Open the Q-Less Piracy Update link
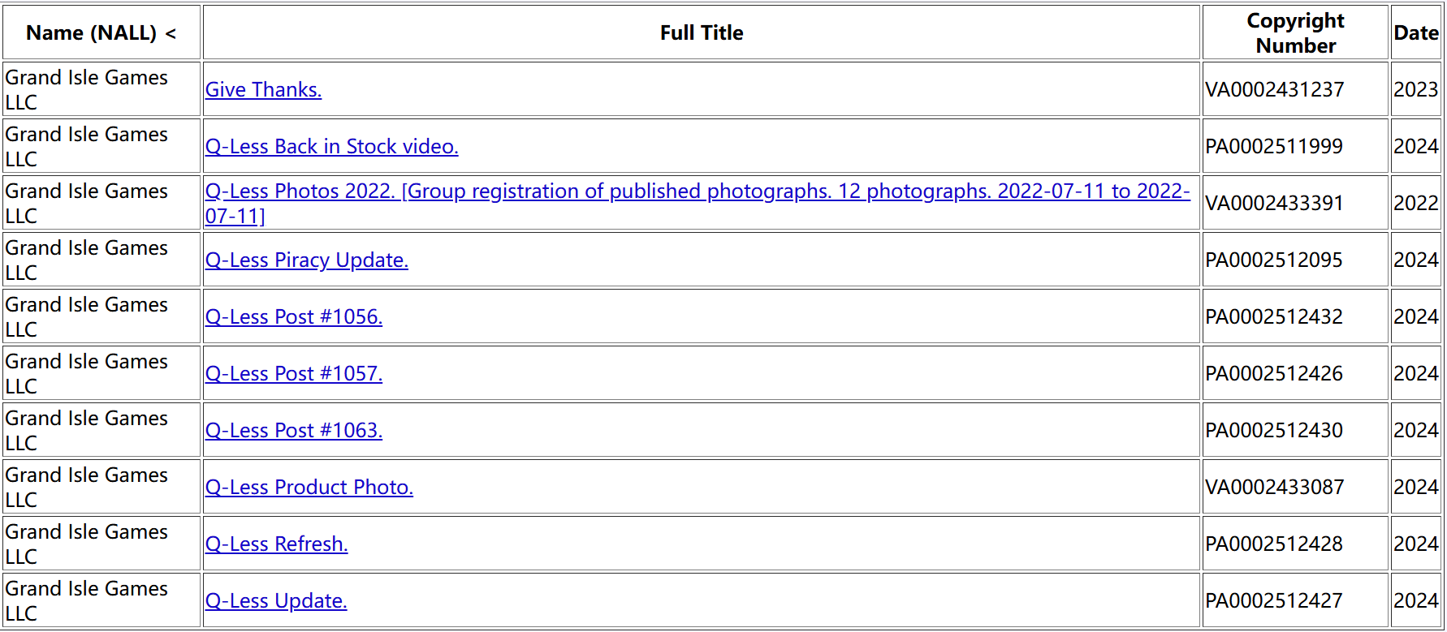Screen dimensions: 1447x632 coord(306,260)
